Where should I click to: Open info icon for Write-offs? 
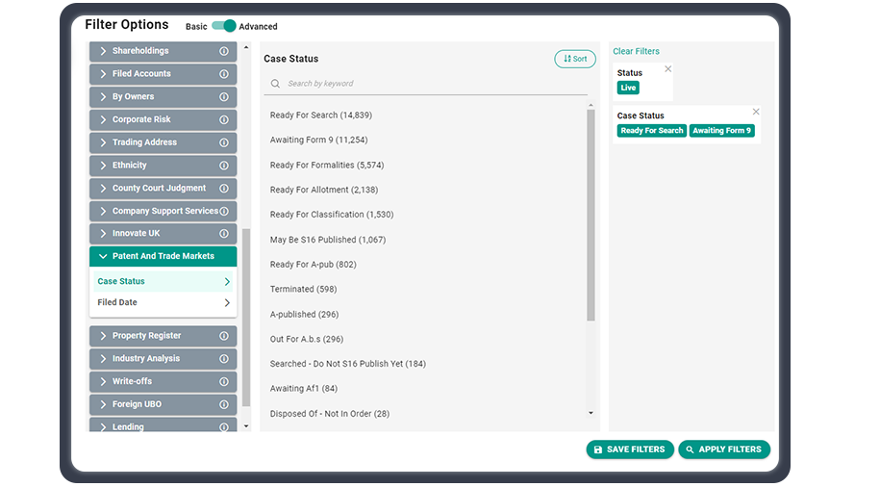[x=224, y=382]
